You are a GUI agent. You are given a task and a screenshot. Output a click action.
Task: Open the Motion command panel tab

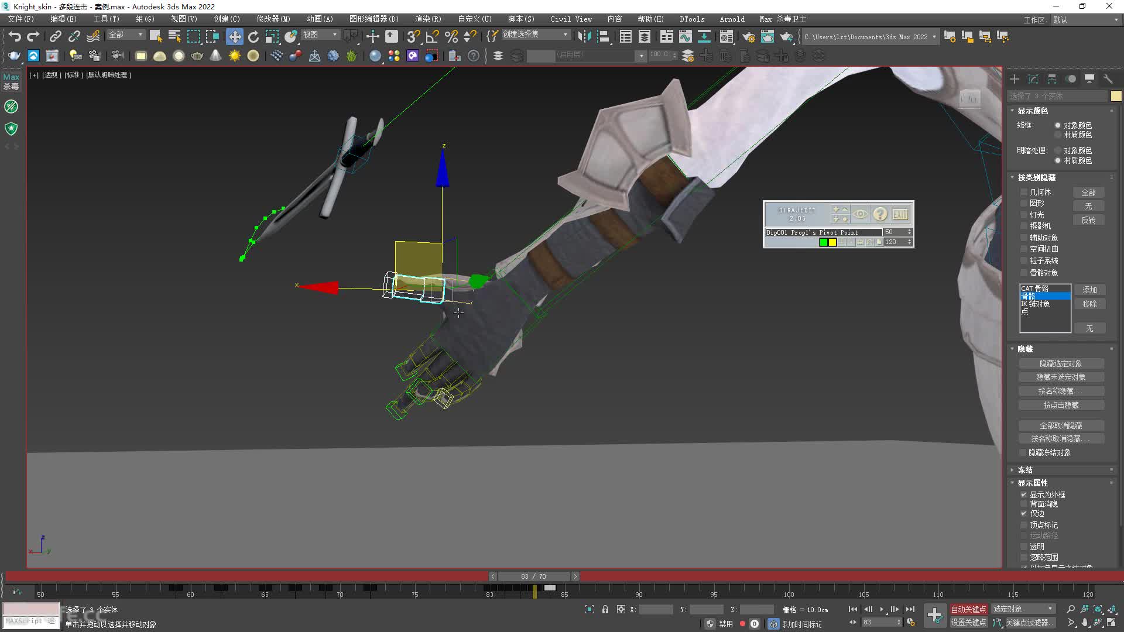(x=1071, y=79)
